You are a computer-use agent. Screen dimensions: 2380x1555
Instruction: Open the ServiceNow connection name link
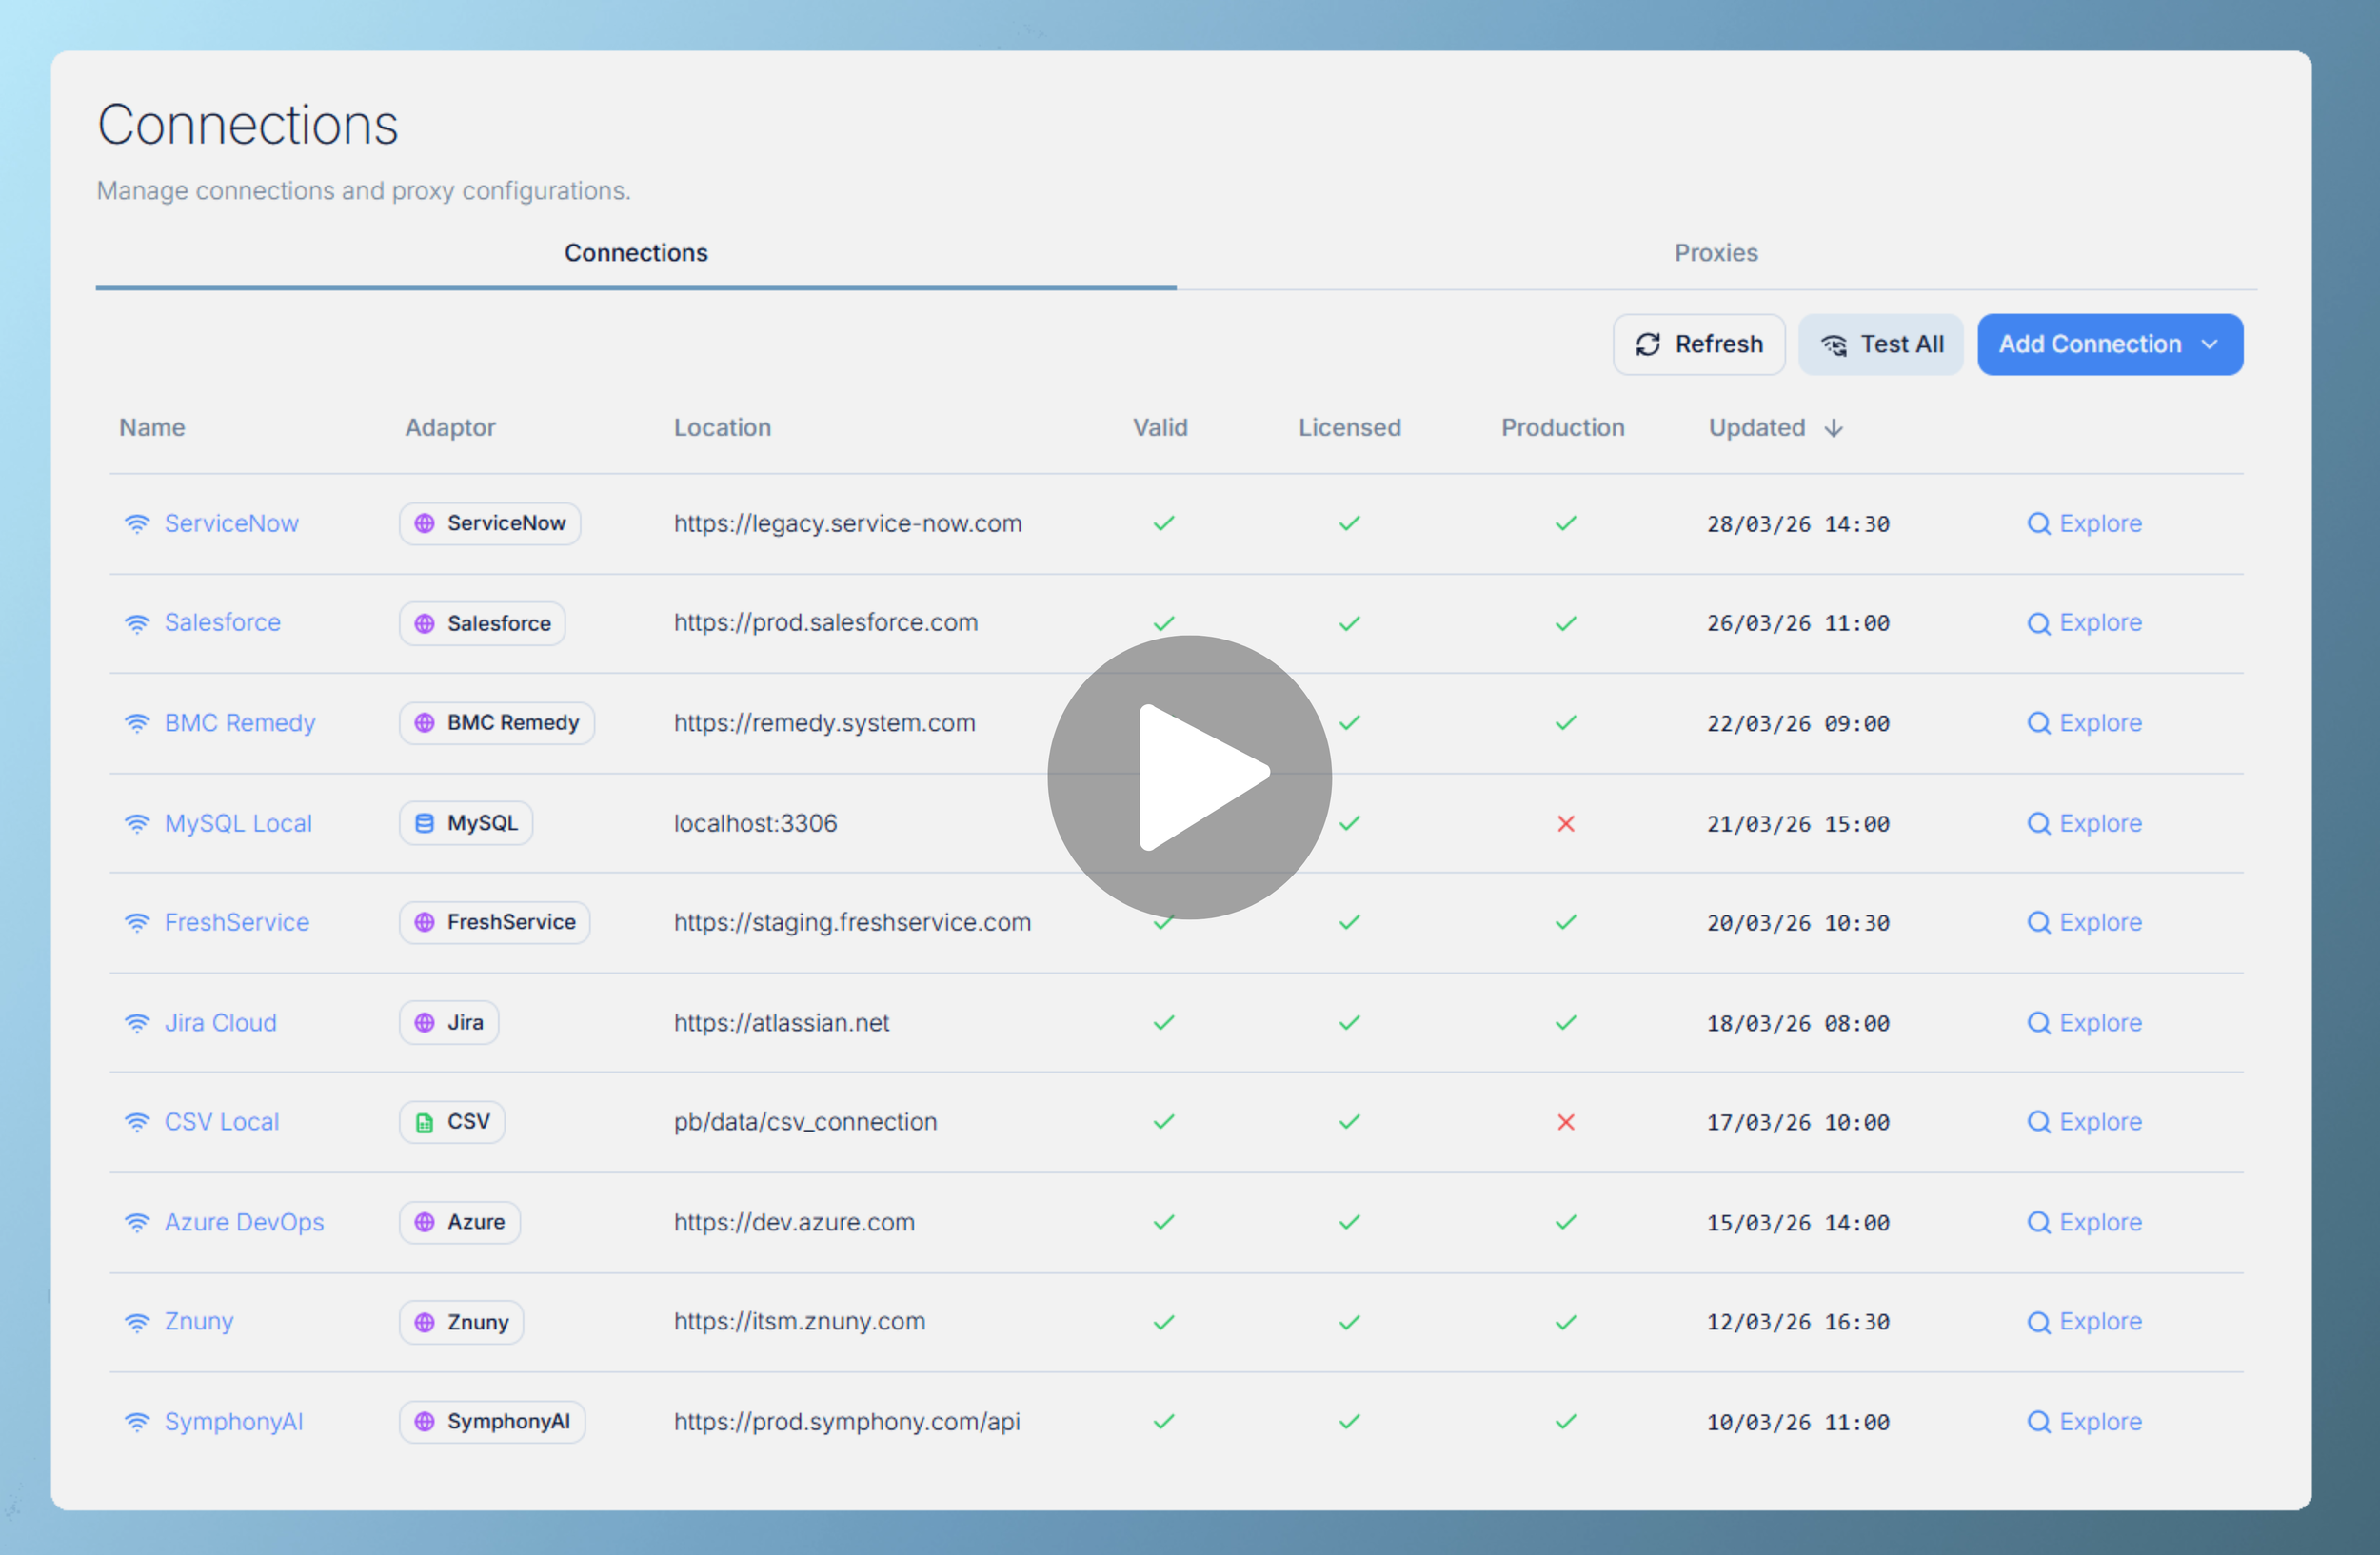pyautogui.click(x=231, y=523)
